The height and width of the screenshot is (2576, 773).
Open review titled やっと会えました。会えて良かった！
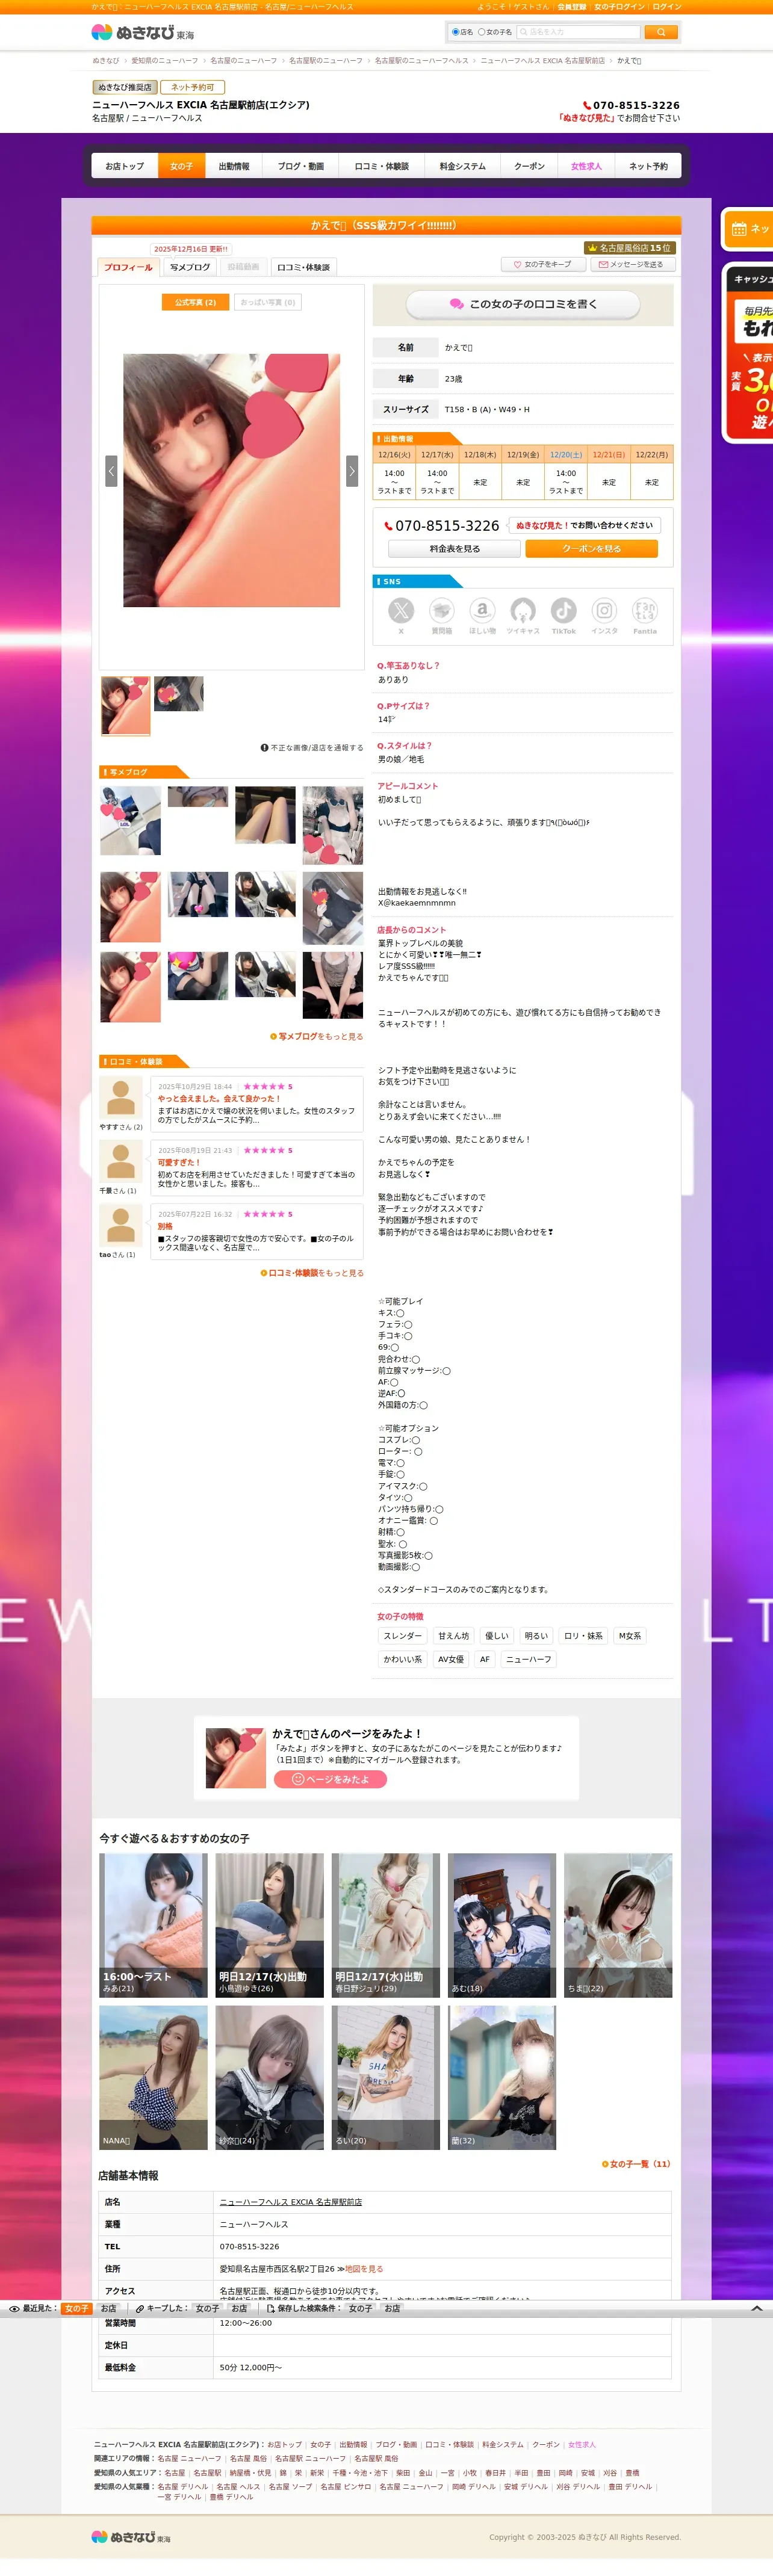click(x=219, y=1098)
